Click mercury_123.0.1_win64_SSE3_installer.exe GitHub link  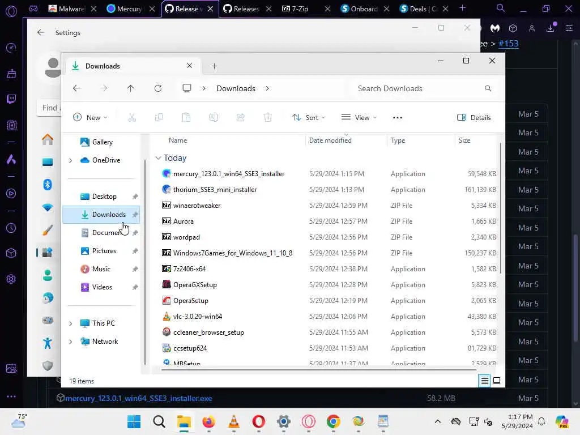tap(138, 398)
